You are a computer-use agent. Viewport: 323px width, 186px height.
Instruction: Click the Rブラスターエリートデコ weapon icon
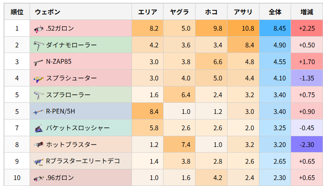38,162
